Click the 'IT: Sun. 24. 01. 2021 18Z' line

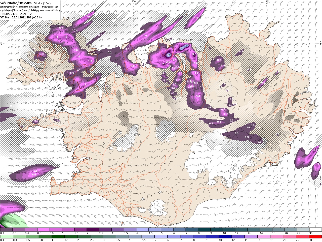[16, 14]
